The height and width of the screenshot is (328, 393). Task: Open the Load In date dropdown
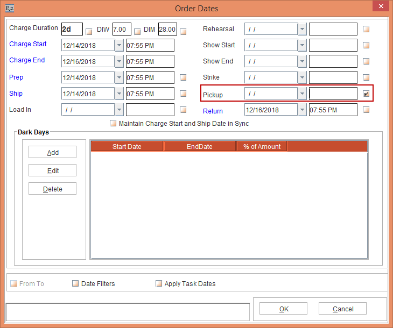119,110
